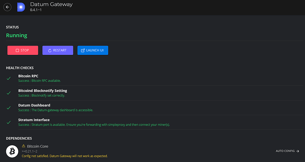Click the 'Stratum port is available' message
This screenshot has width=305, height=162.
click(x=94, y=125)
